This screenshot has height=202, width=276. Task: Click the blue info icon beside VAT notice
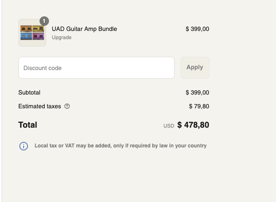(24, 146)
